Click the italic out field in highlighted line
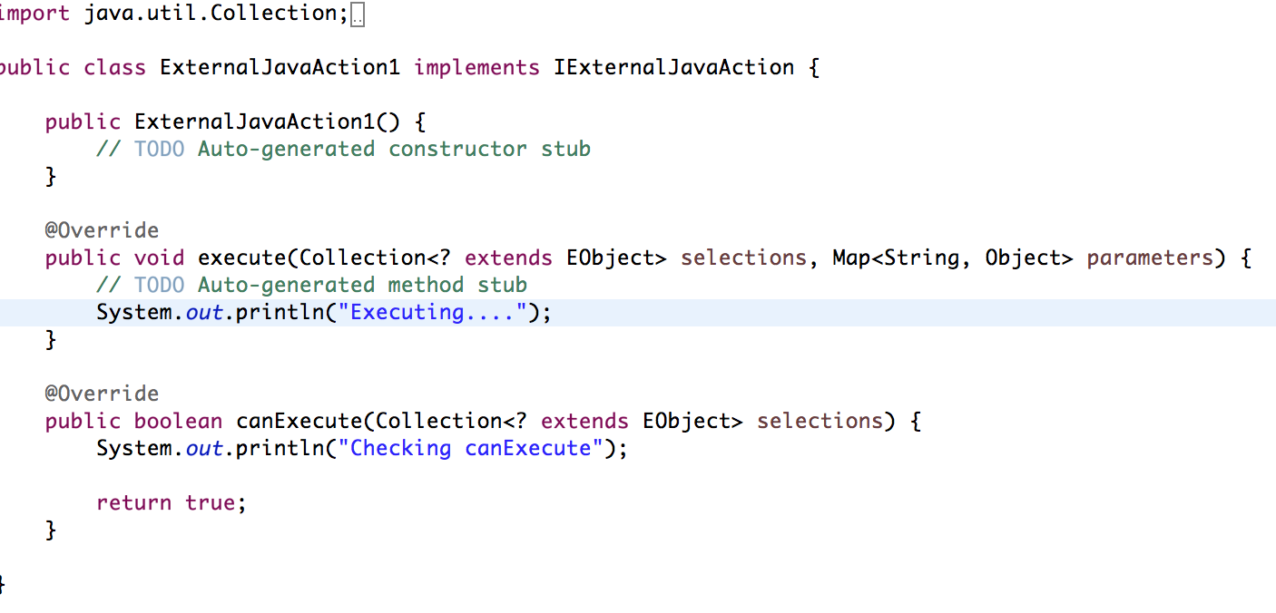This screenshot has height=613, width=1276. (204, 312)
